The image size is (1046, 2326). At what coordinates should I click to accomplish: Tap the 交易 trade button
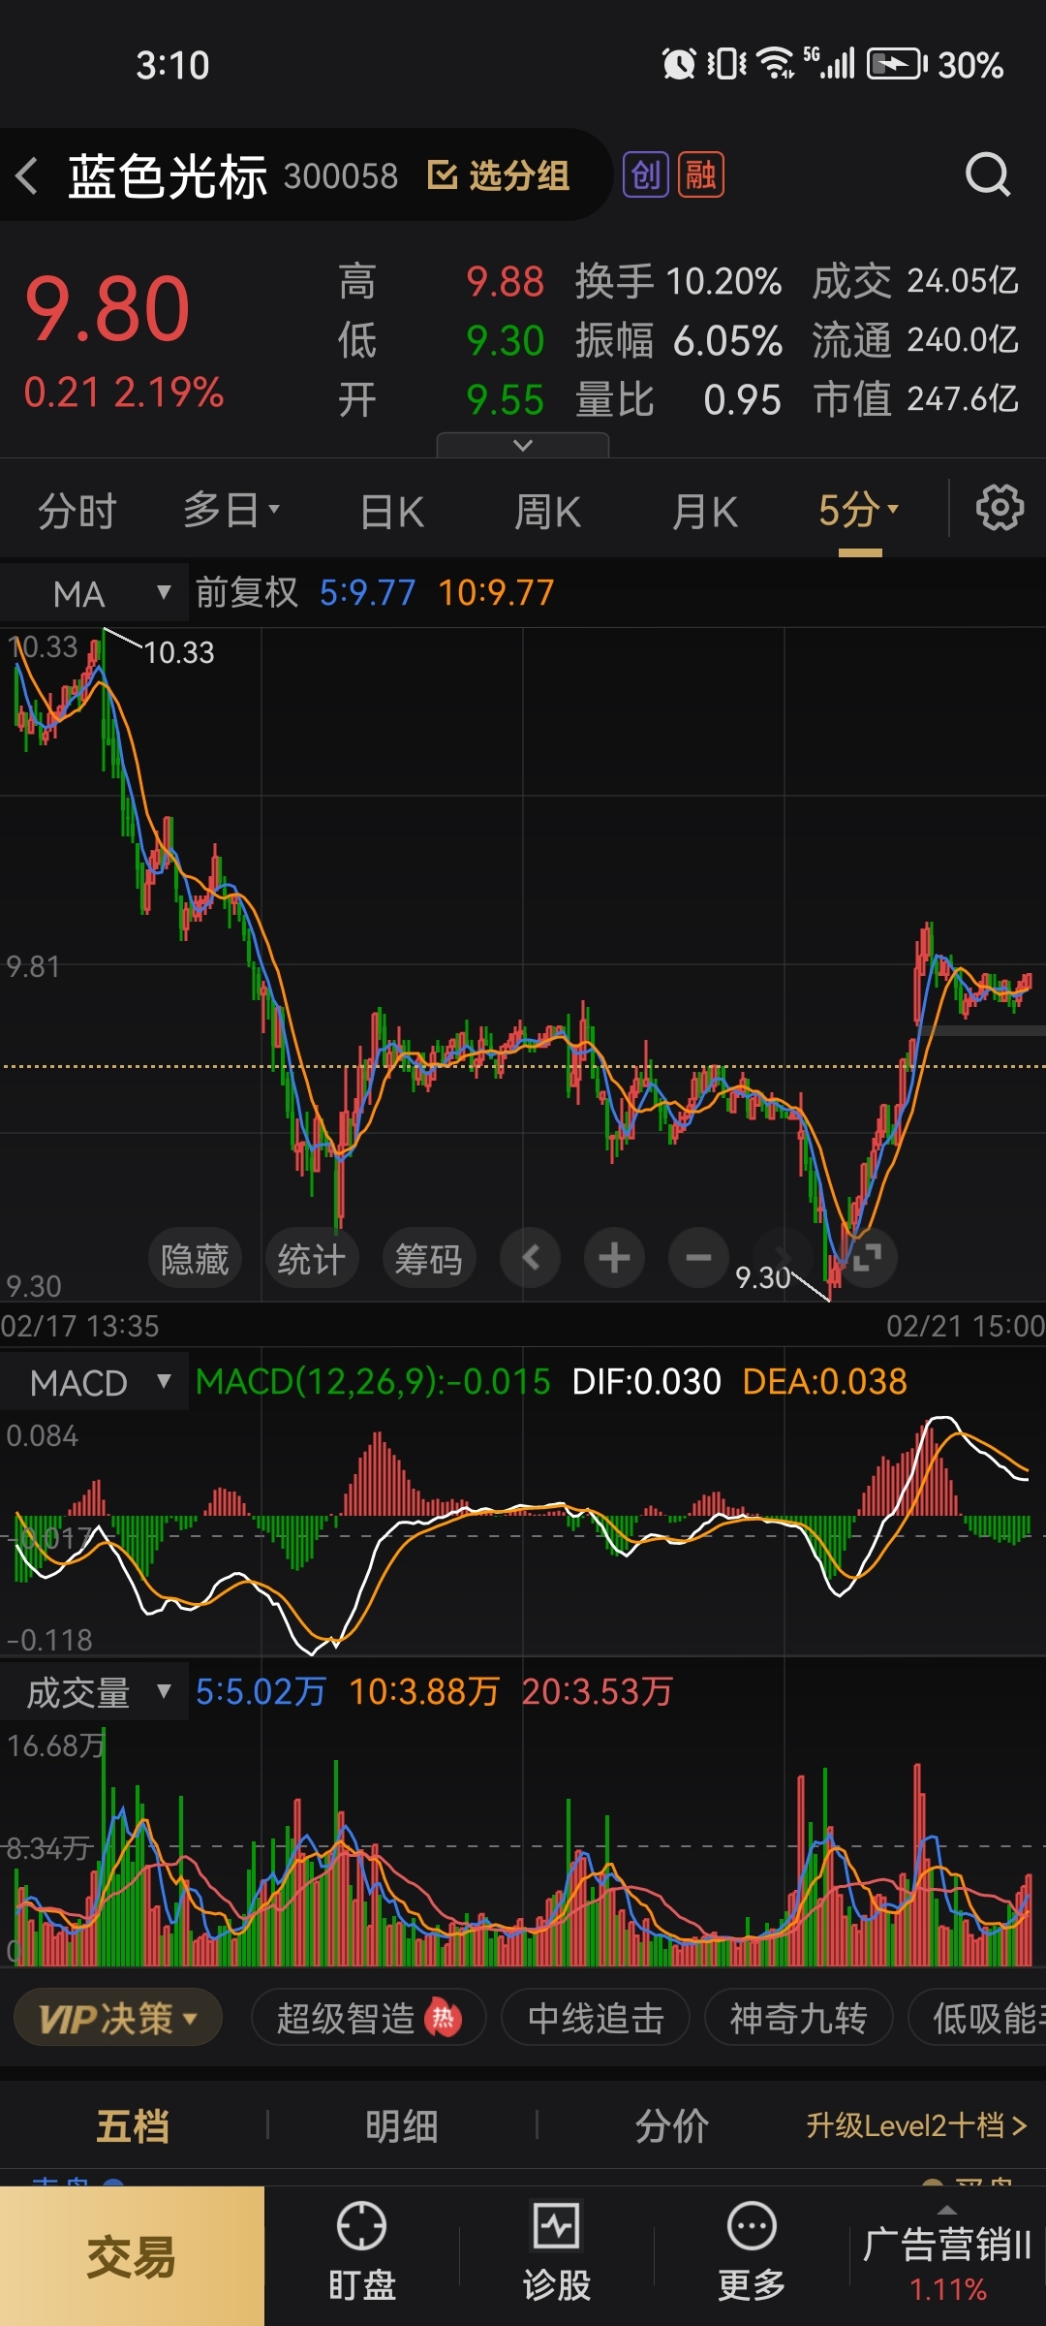(x=132, y=2256)
